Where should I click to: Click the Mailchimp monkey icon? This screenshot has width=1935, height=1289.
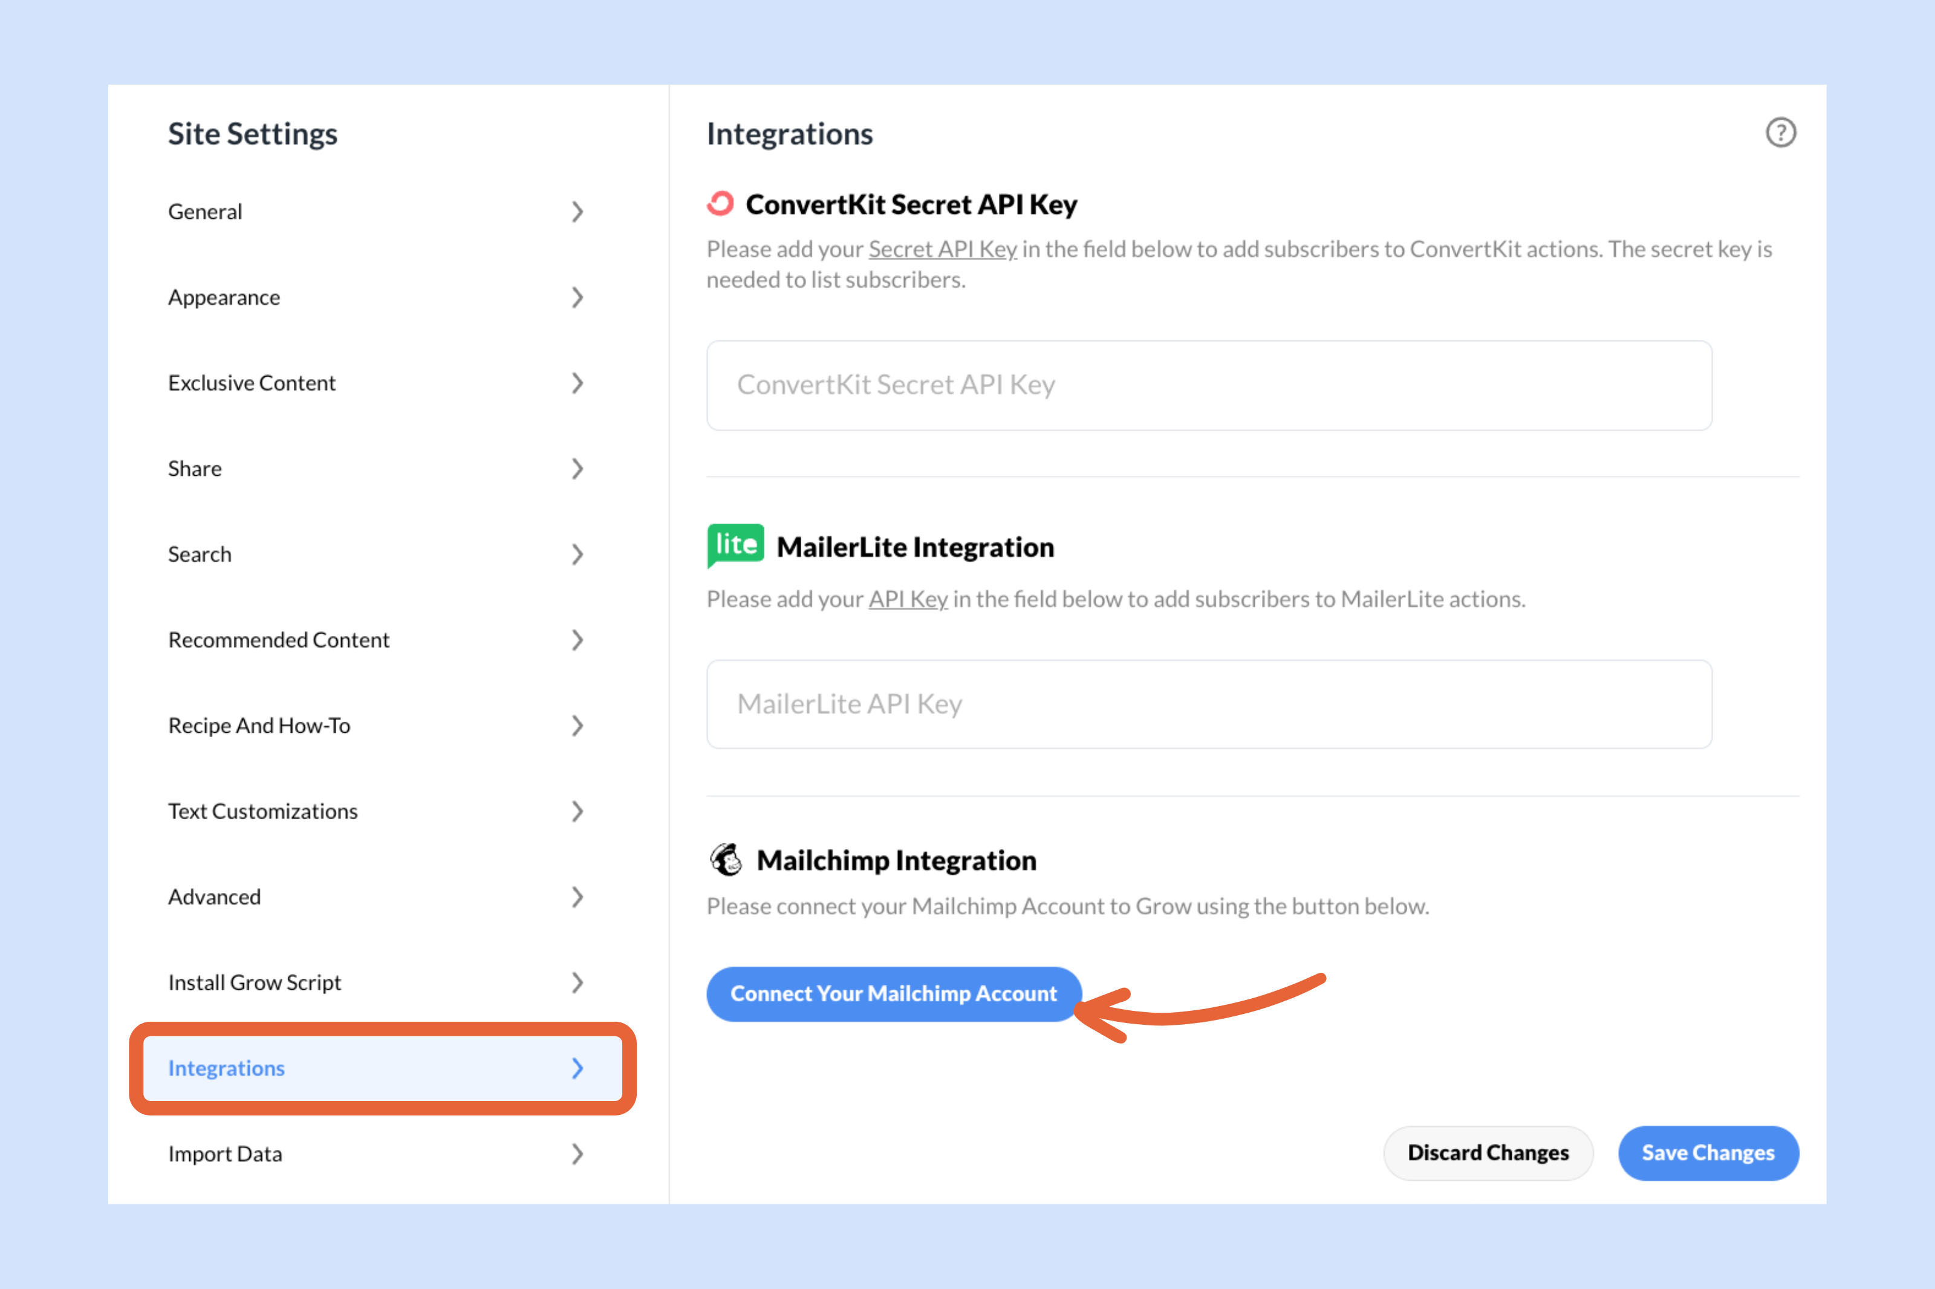coord(727,859)
